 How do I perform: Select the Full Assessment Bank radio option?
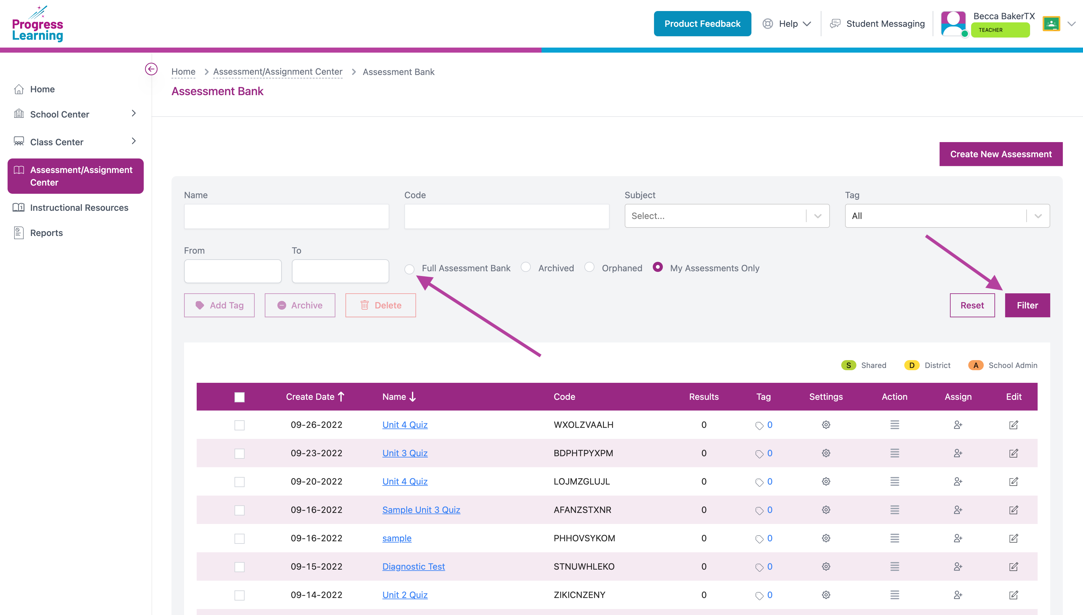[409, 269]
